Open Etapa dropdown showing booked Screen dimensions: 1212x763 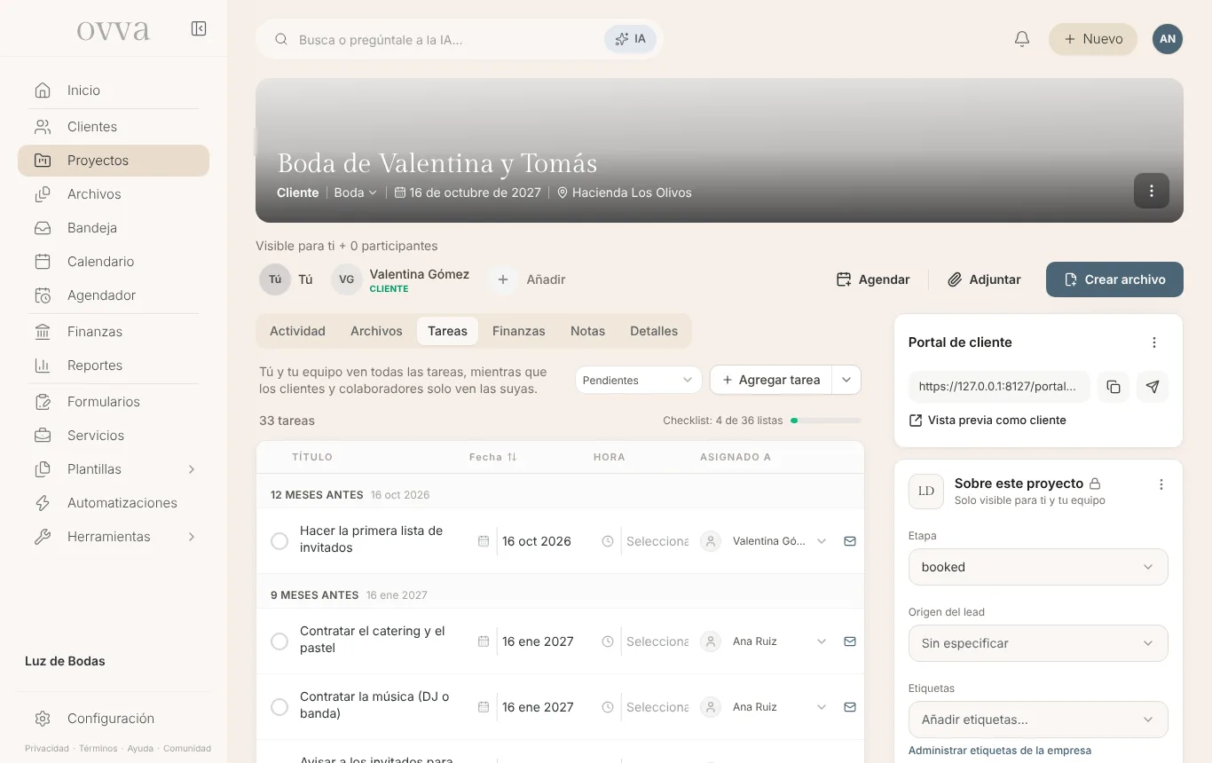1038,567
